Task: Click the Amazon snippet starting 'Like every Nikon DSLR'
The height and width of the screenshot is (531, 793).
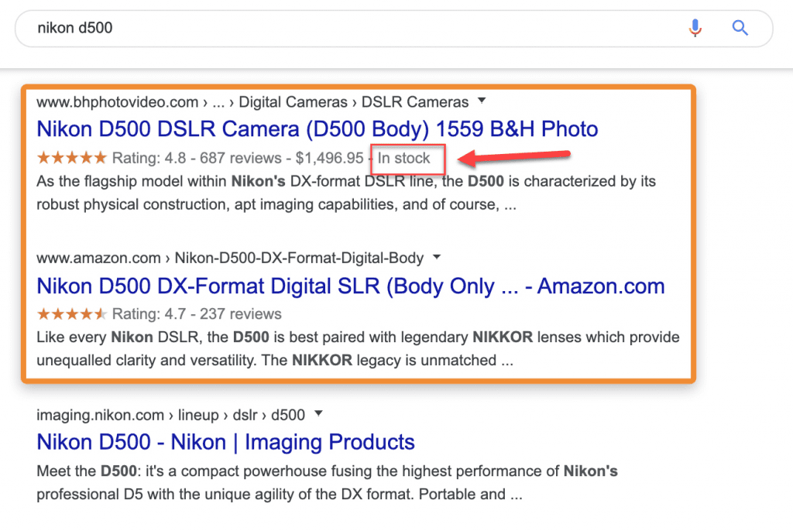Action: tap(358, 348)
